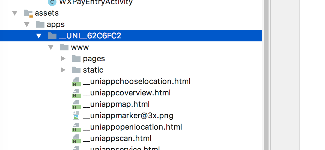Expand the pages folder arrow
Screen dimensions: 325x150
click(63, 58)
